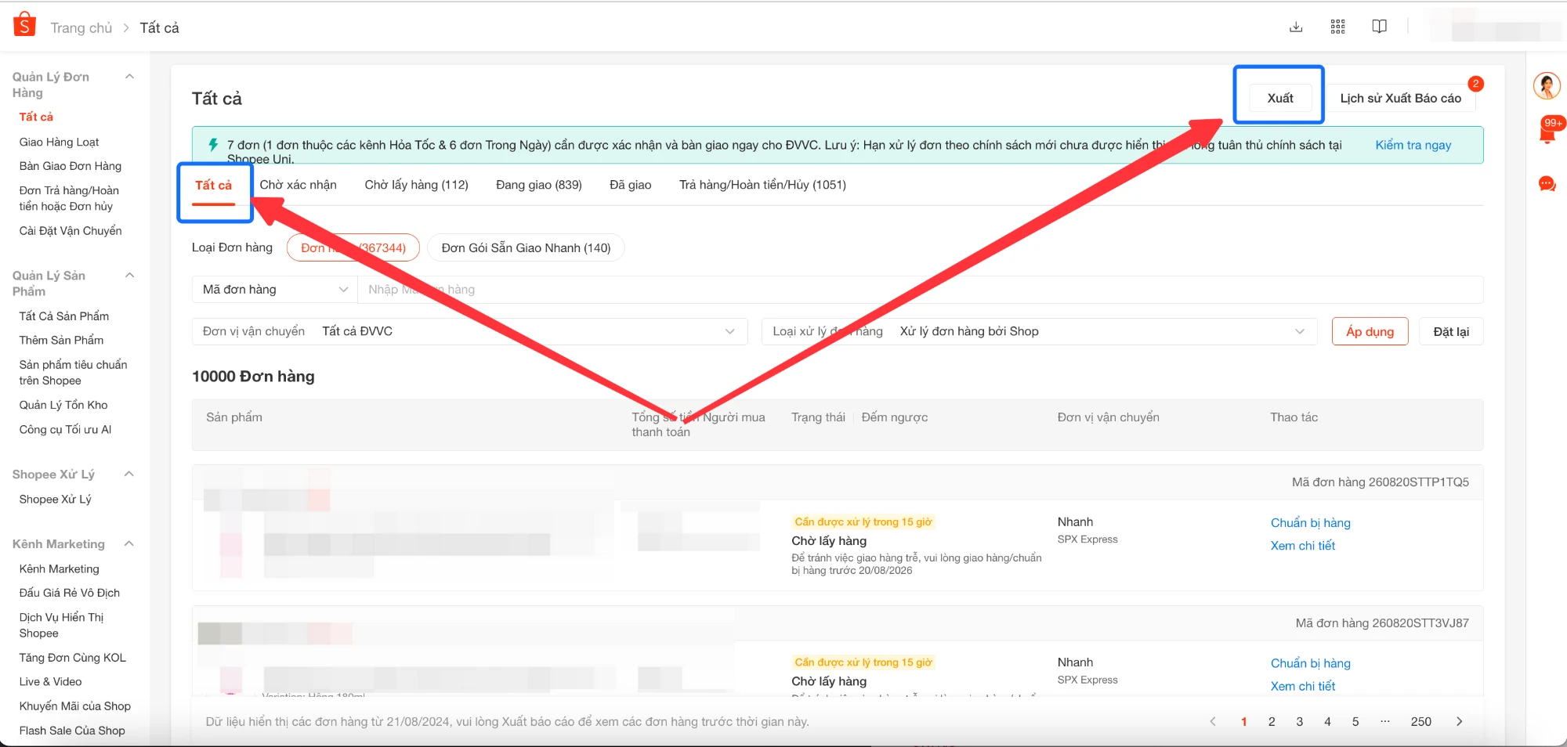Viewport: 1567px width, 747px height.
Task: Jump to page 250 of orders
Action: [x=1421, y=722]
